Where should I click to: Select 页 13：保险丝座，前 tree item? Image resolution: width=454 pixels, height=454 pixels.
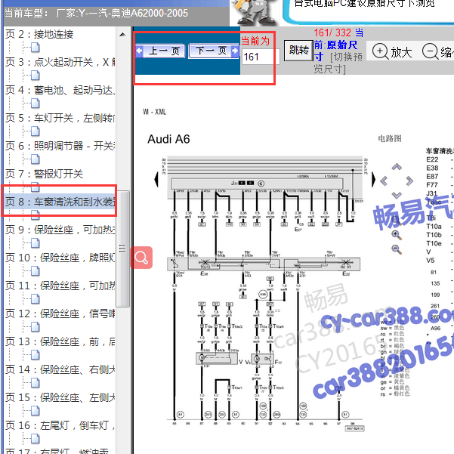60,341
